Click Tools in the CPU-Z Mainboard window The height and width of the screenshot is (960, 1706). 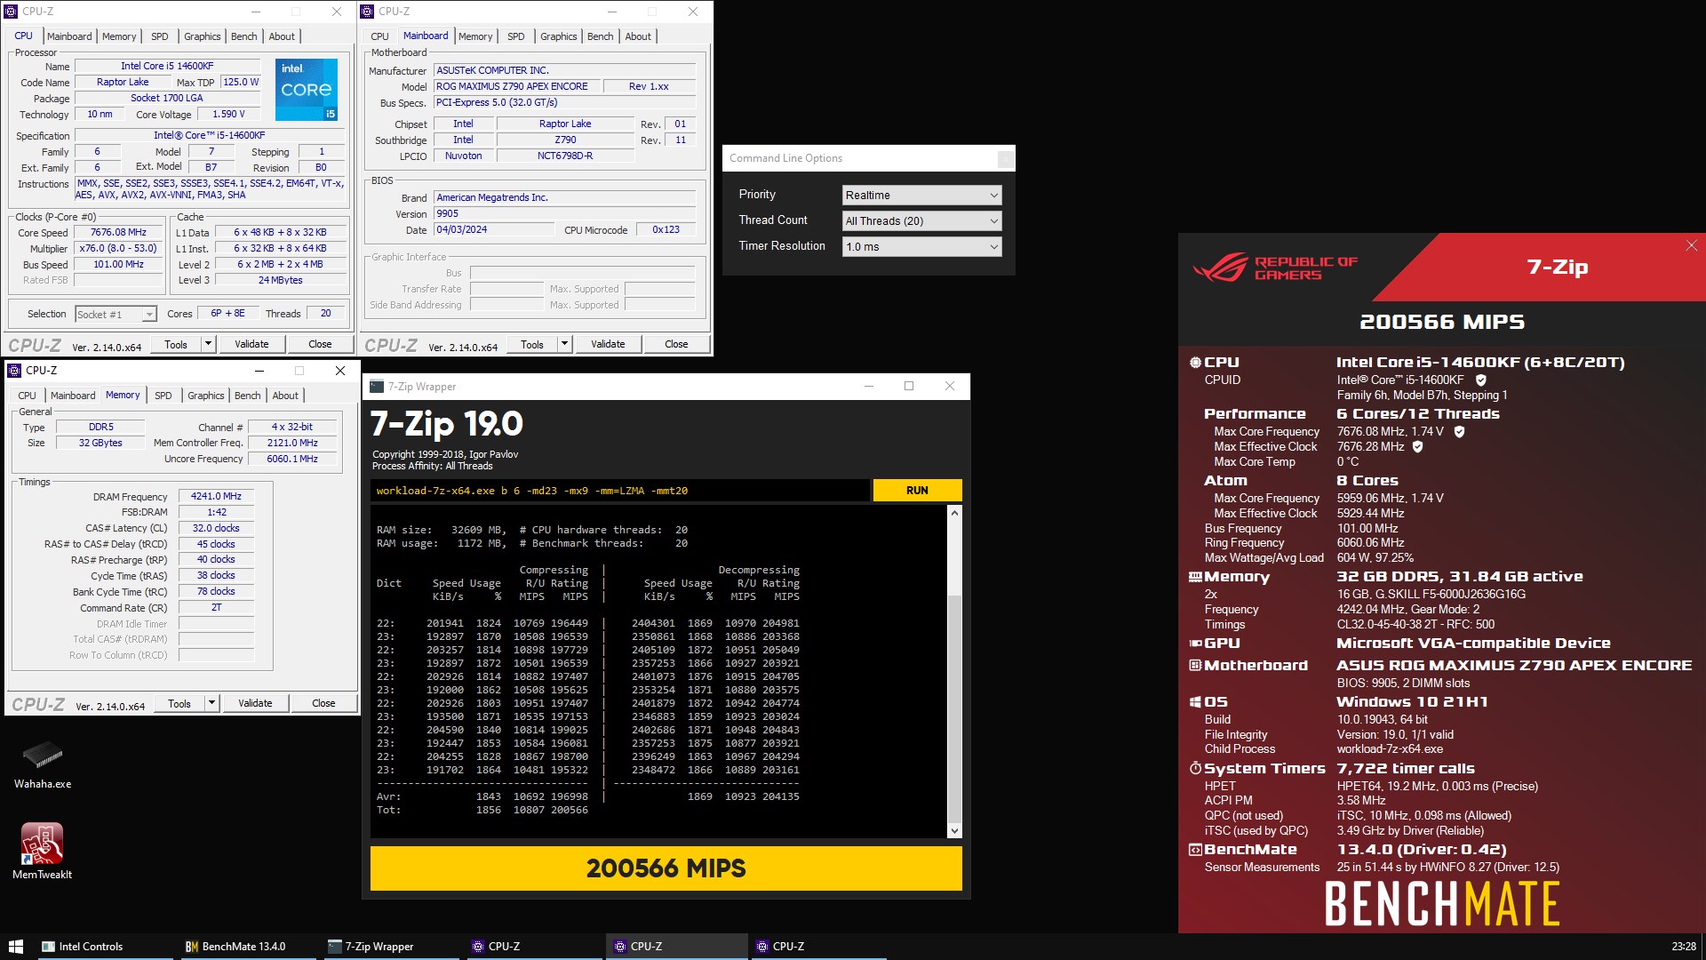pos(532,345)
